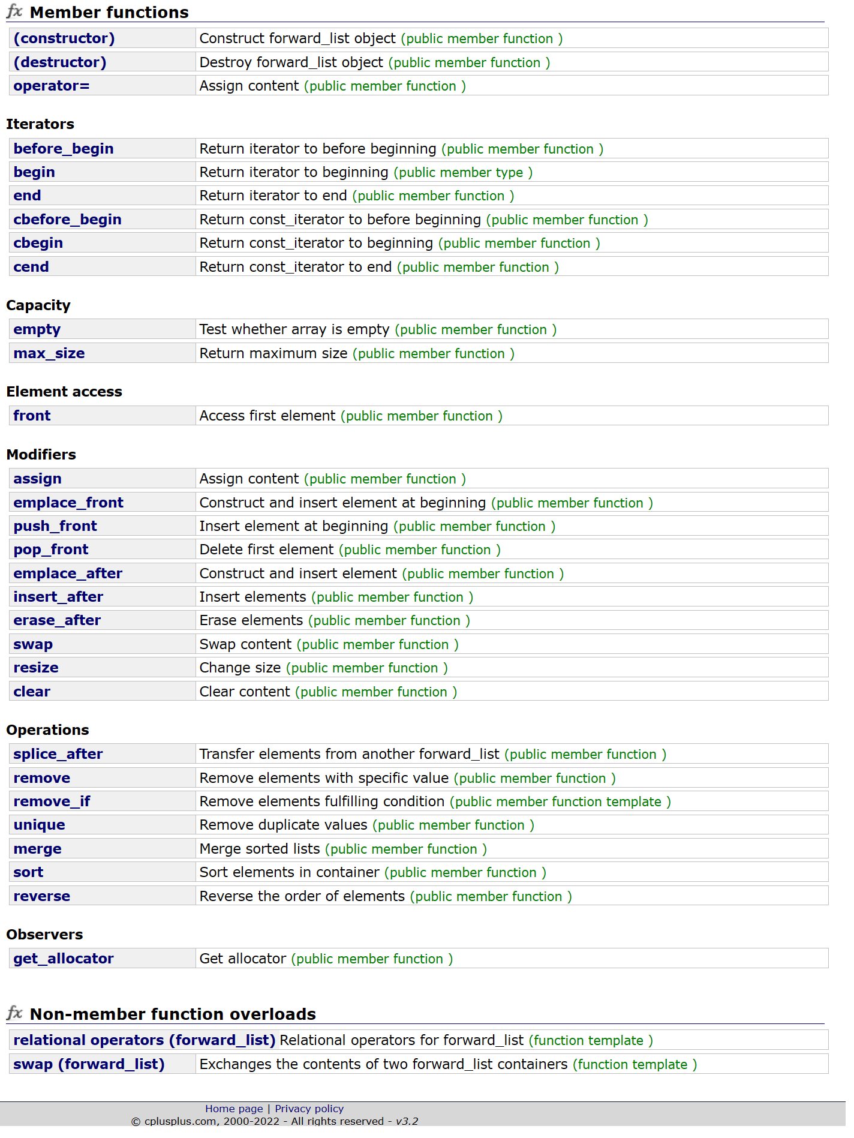
Task: Navigate to push_front reference
Action: click(55, 526)
